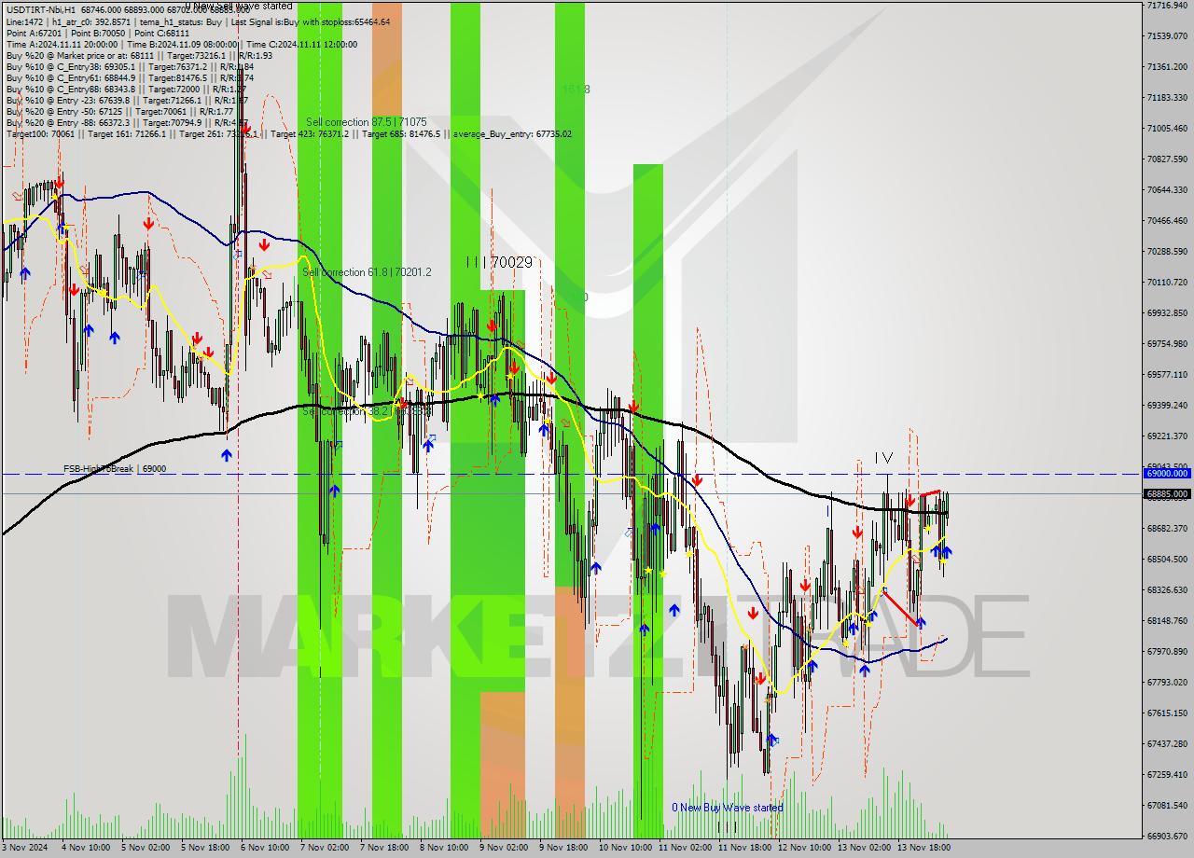This screenshot has height=858, width=1194.
Task: Click the 70110.720 price axis label
Action: tap(1167, 283)
